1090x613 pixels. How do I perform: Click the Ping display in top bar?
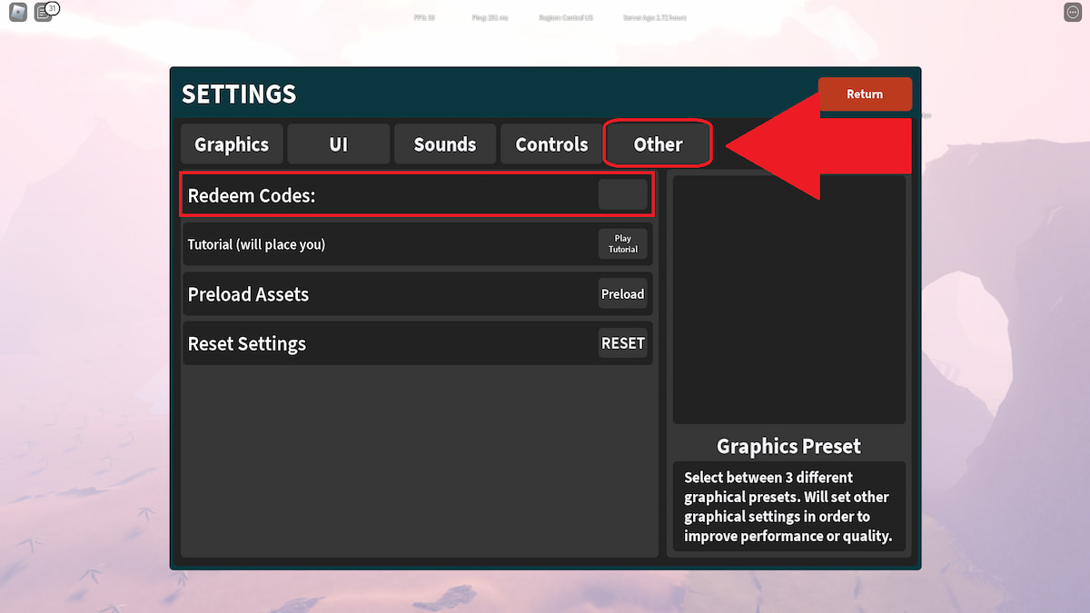tap(490, 16)
